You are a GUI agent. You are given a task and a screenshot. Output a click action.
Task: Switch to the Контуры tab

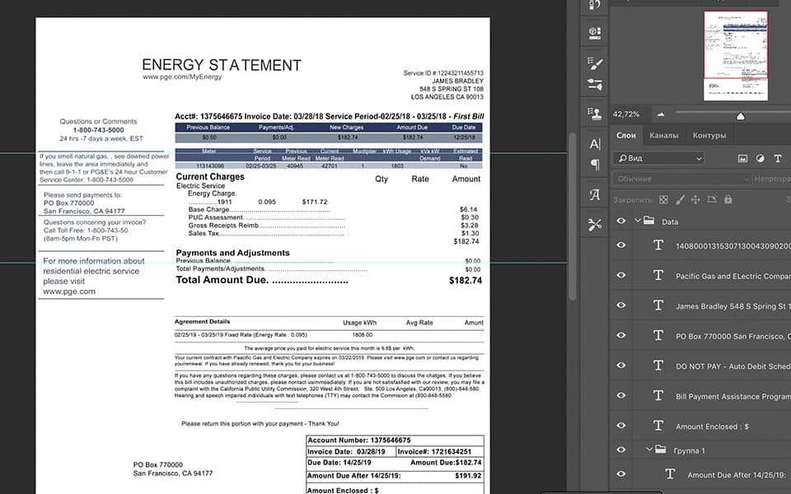point(709,135)
